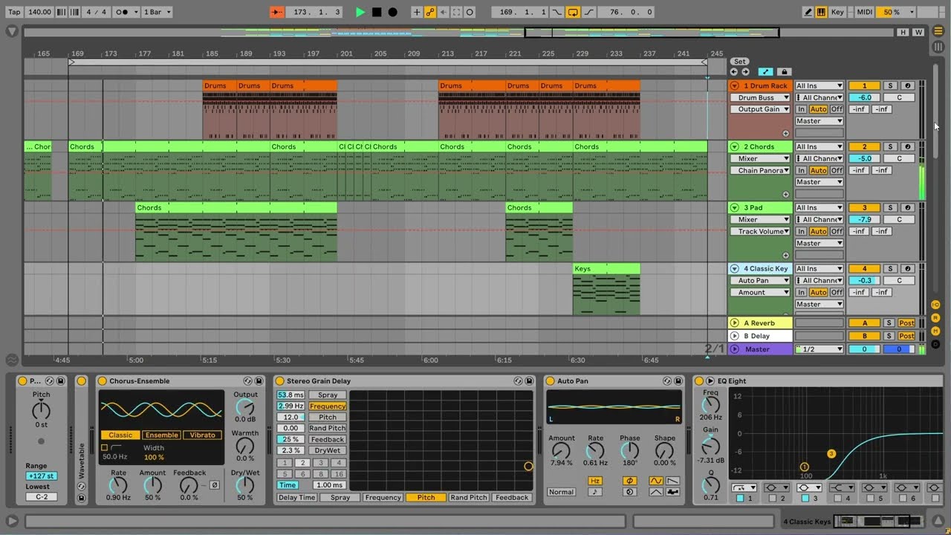The image size is (951, 535).
Task: Arm the 3 Pad track
Action: (x=907, y=207)
